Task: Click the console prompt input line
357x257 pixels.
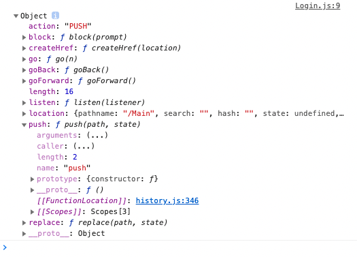Action: (x=178, y=247)
